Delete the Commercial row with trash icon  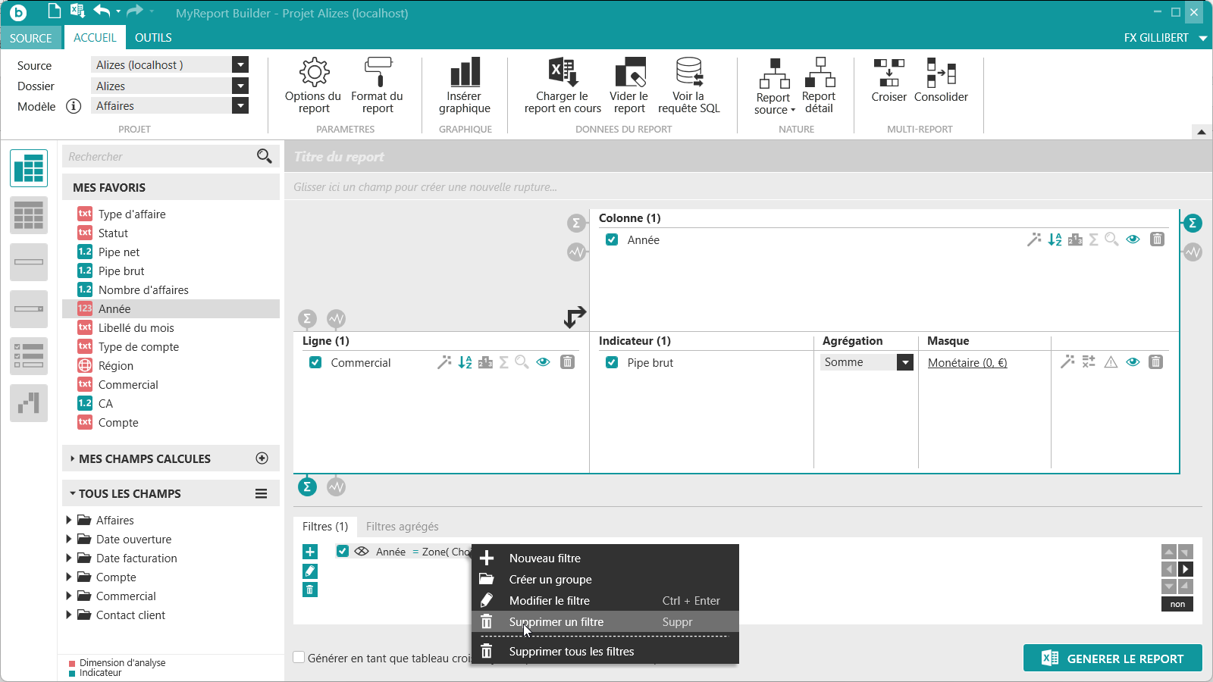[x=567, y=362]
